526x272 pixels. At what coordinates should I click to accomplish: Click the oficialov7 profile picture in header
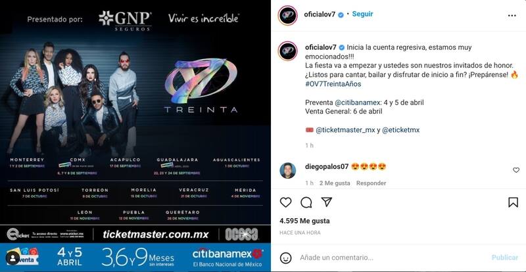(288, 15)
